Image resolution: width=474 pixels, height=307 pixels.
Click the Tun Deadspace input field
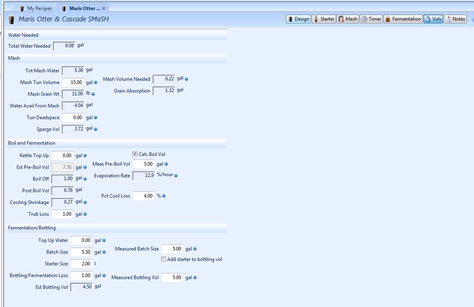point(73,118)
